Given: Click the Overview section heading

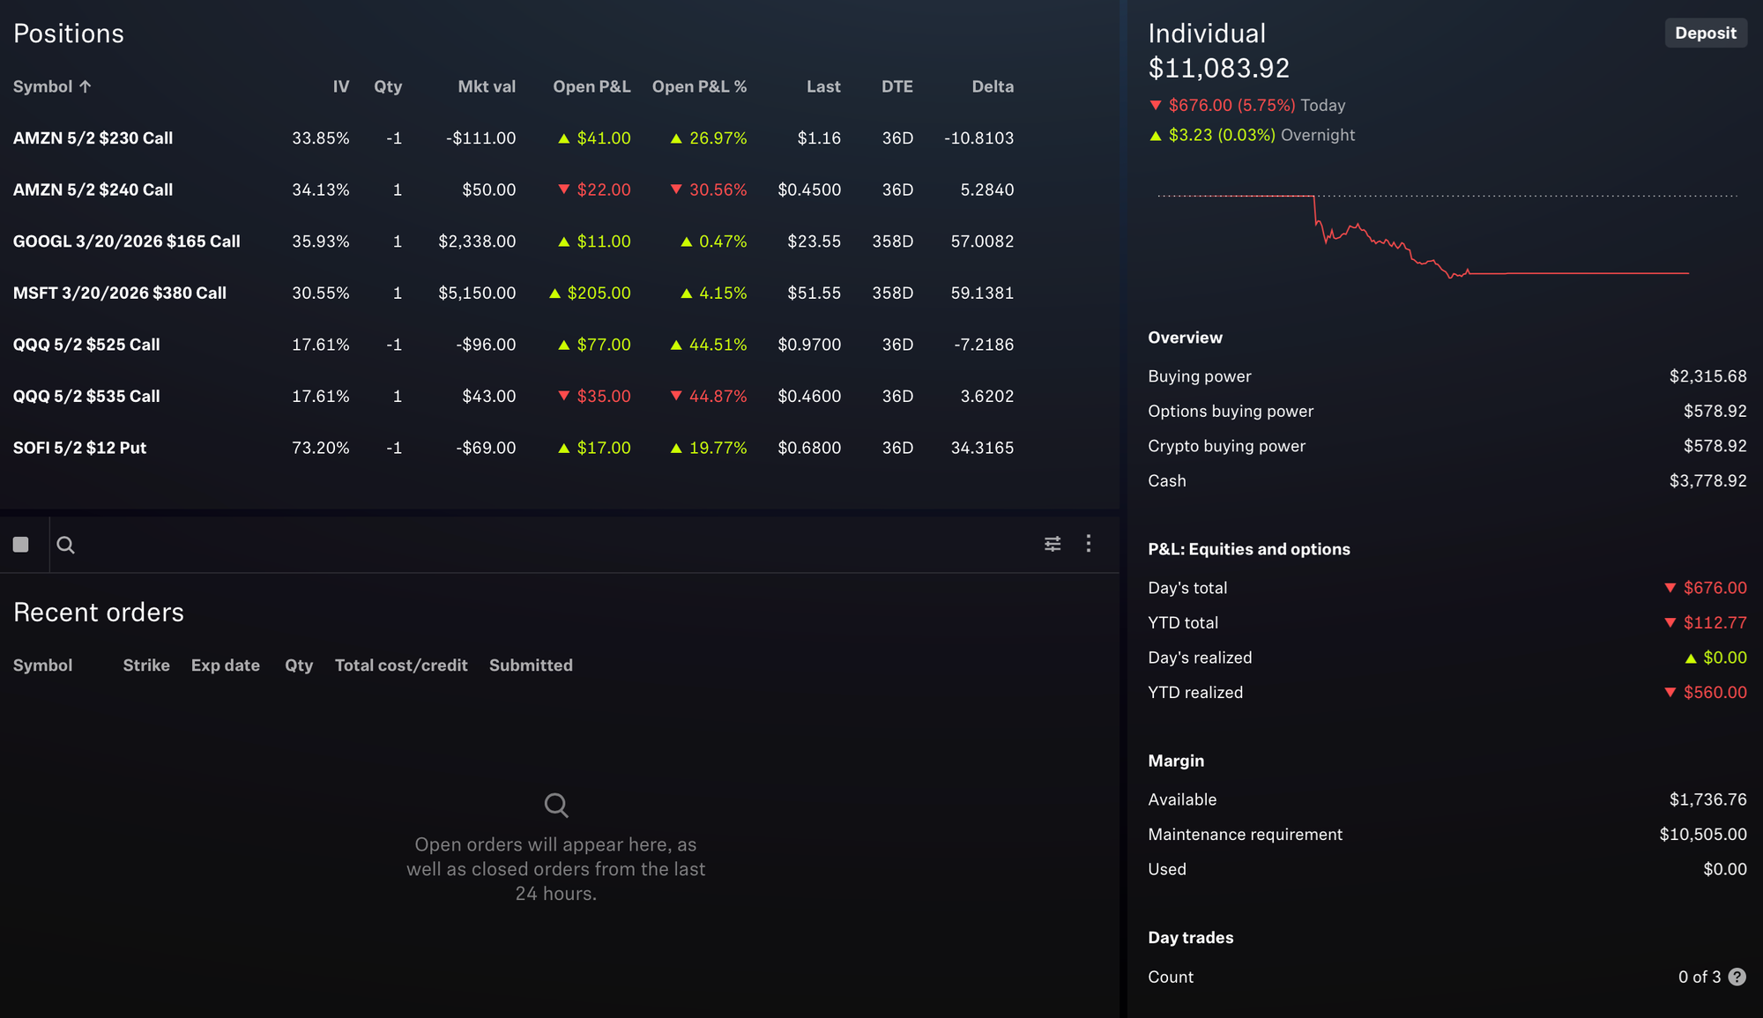Looking at the screenshot, I should pyautogui.click(x=1185, y=338).
